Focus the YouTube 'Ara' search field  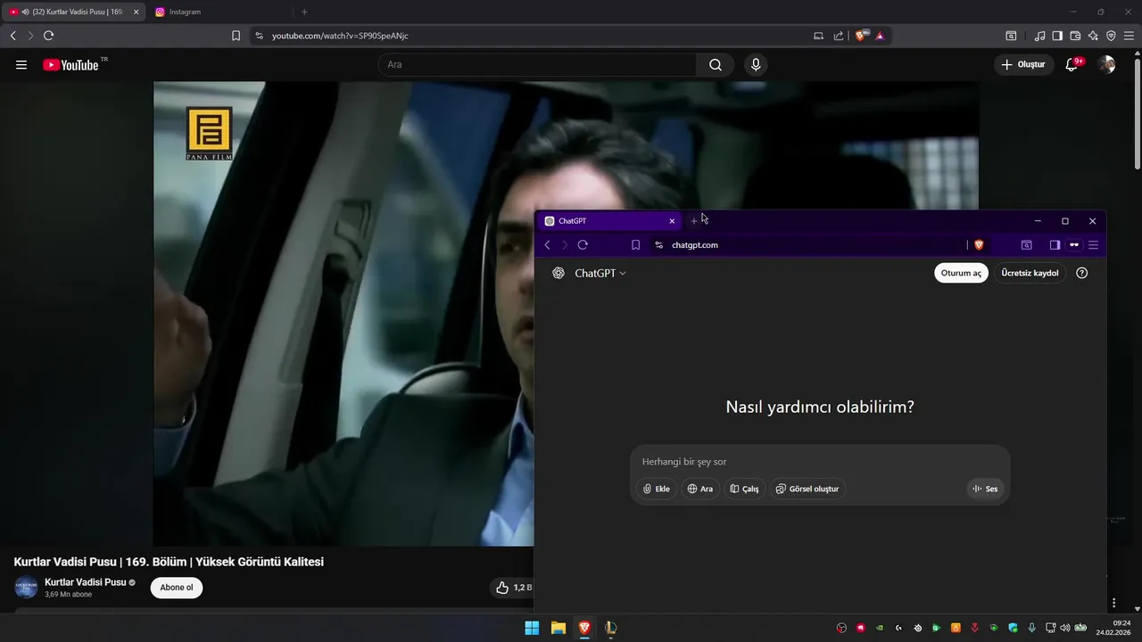tap(538, 65)
